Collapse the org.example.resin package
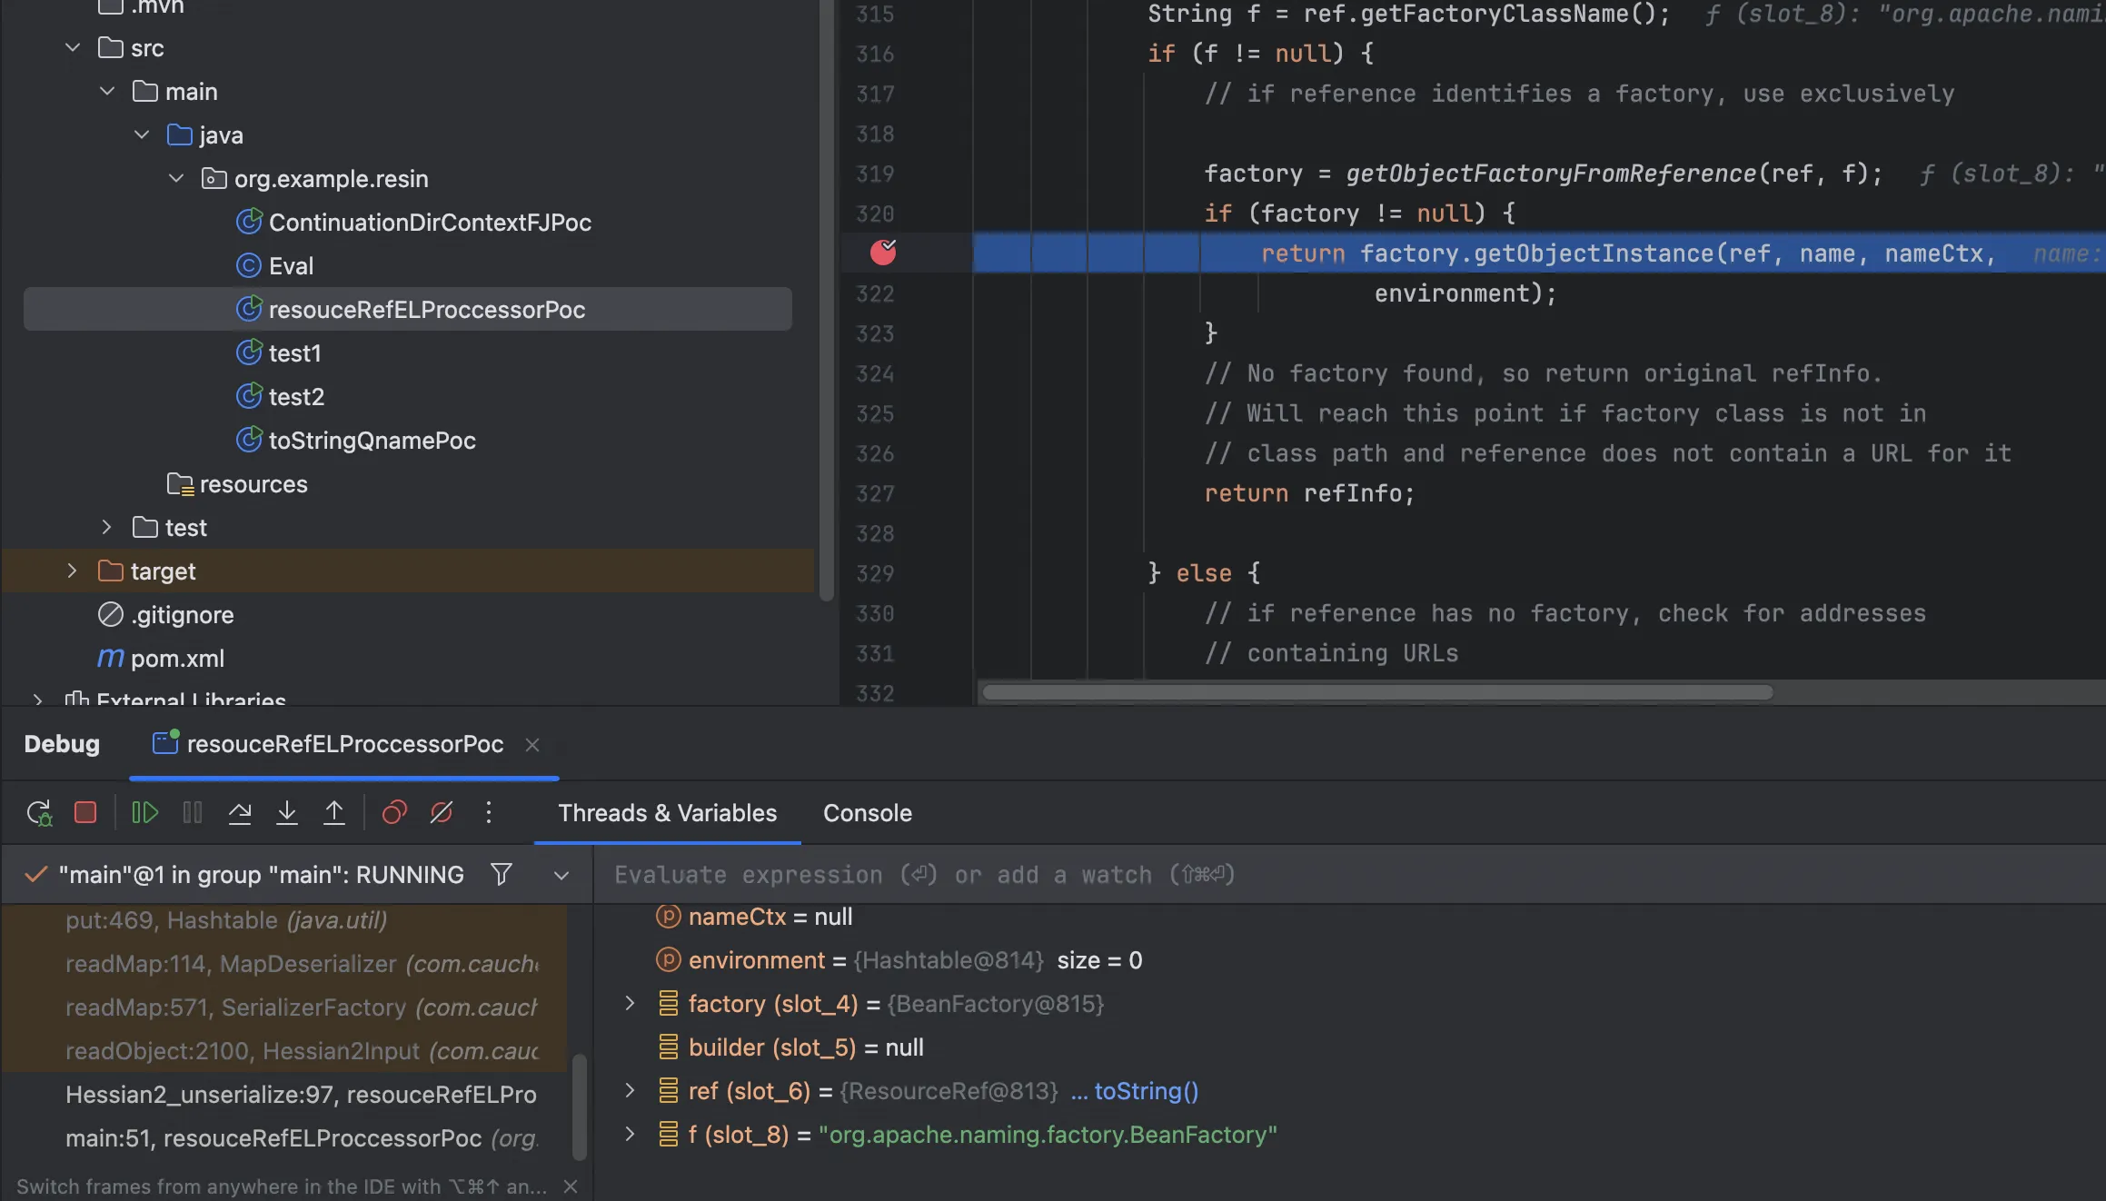Image resolution: width=2106 pixels, height=1201 pixels. pos(176,178)
